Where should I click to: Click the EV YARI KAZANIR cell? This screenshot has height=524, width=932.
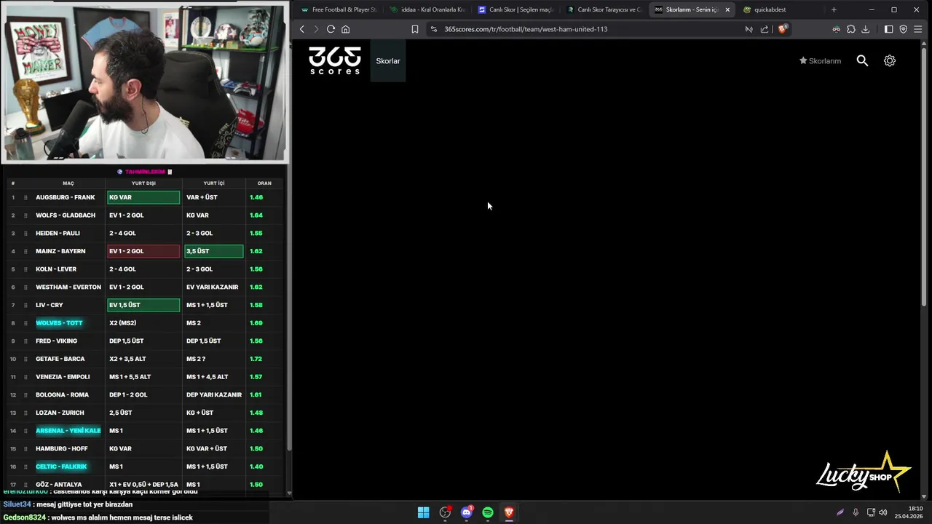click(x=212, y=287)
